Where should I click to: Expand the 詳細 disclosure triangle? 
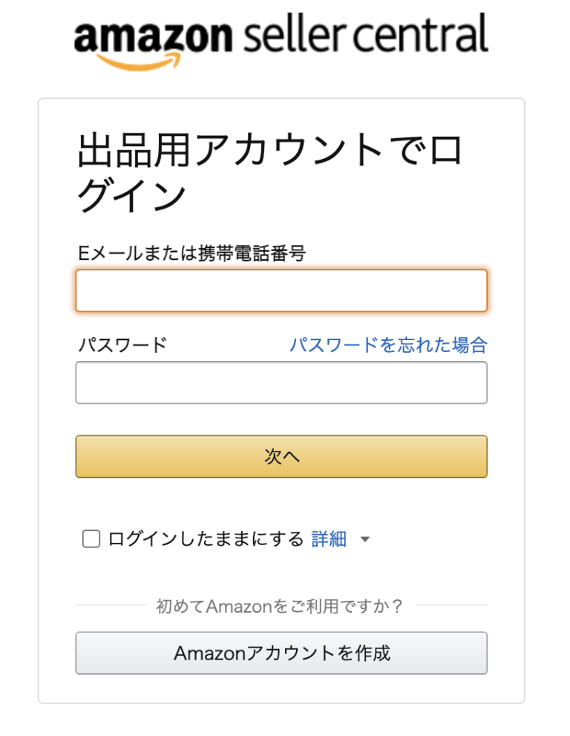(x=364, y=540)
